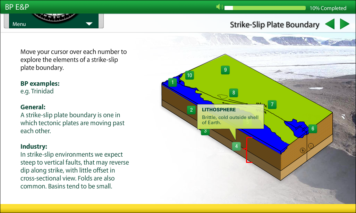356x213 pixels.
Task: Select number 7 marker near fault
Action: [x=272, y=104]
